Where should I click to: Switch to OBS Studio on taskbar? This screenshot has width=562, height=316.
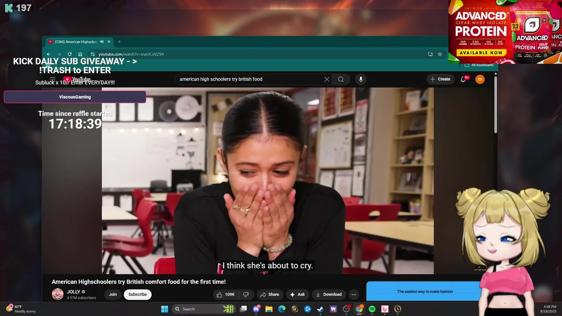pos(346,309)
